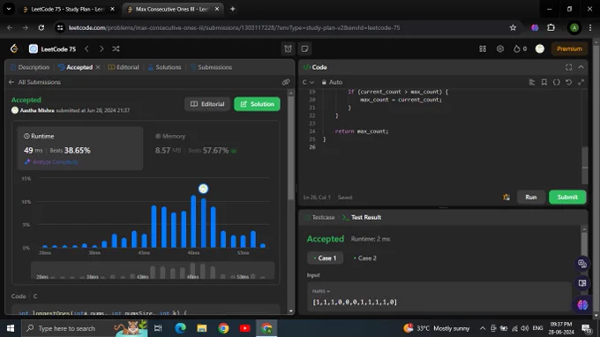Bookmark this page with star icon
Viewport: 600px width, 337px height.
(514, 27)
